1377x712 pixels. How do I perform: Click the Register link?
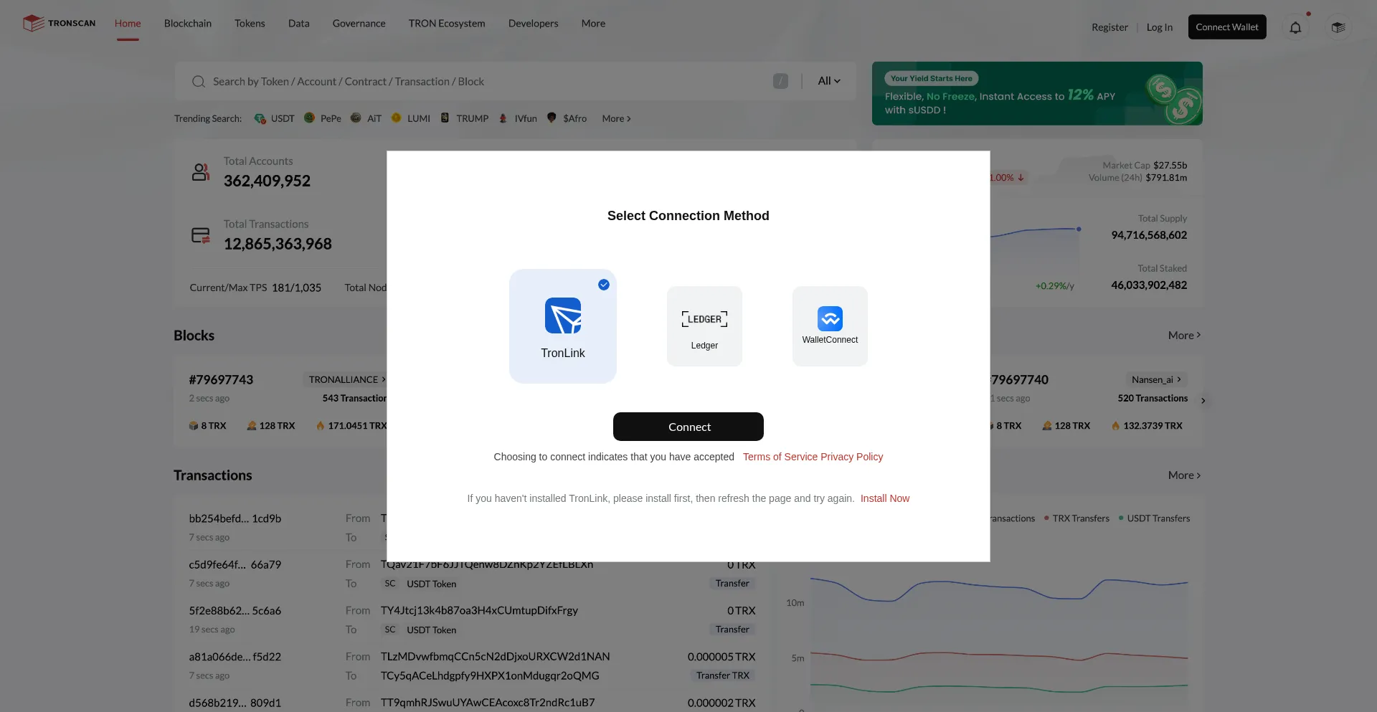click(x=1109, y=27)
